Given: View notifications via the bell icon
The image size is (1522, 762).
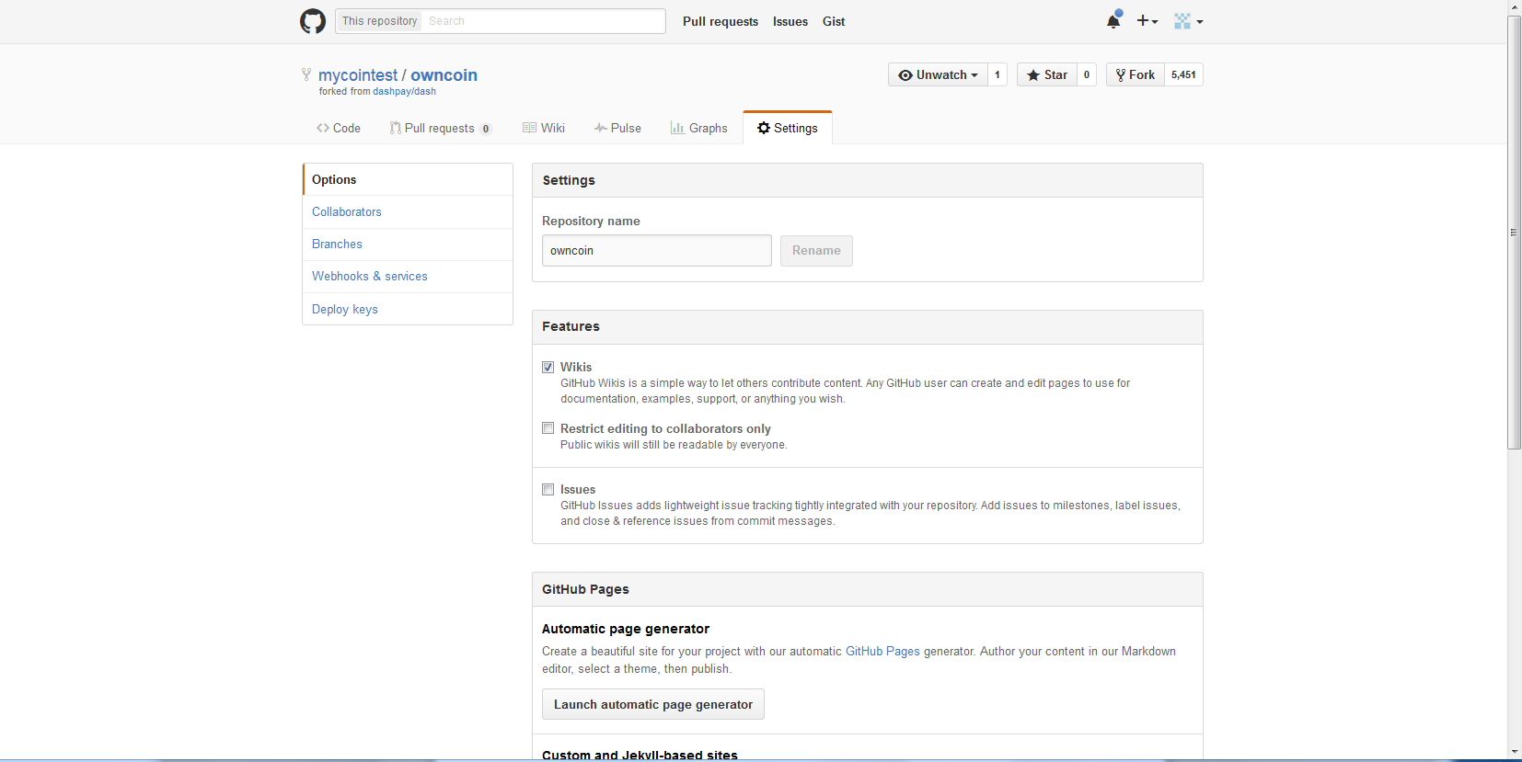Looking at the screenshot, I should 1113,20.
